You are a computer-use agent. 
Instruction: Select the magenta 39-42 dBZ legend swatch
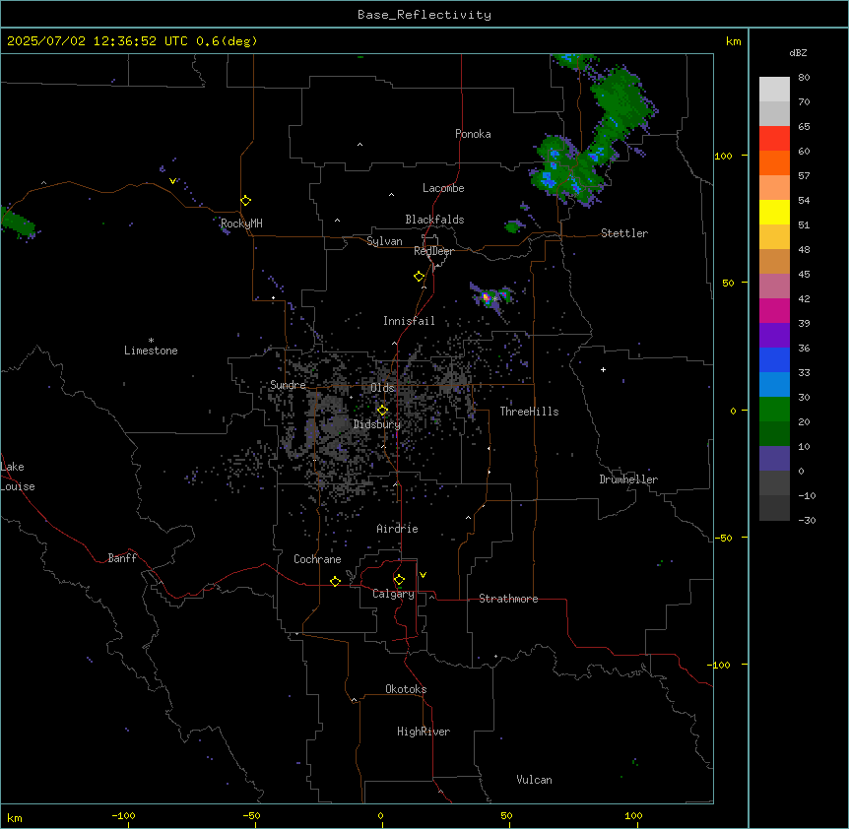tap(774, 310)
